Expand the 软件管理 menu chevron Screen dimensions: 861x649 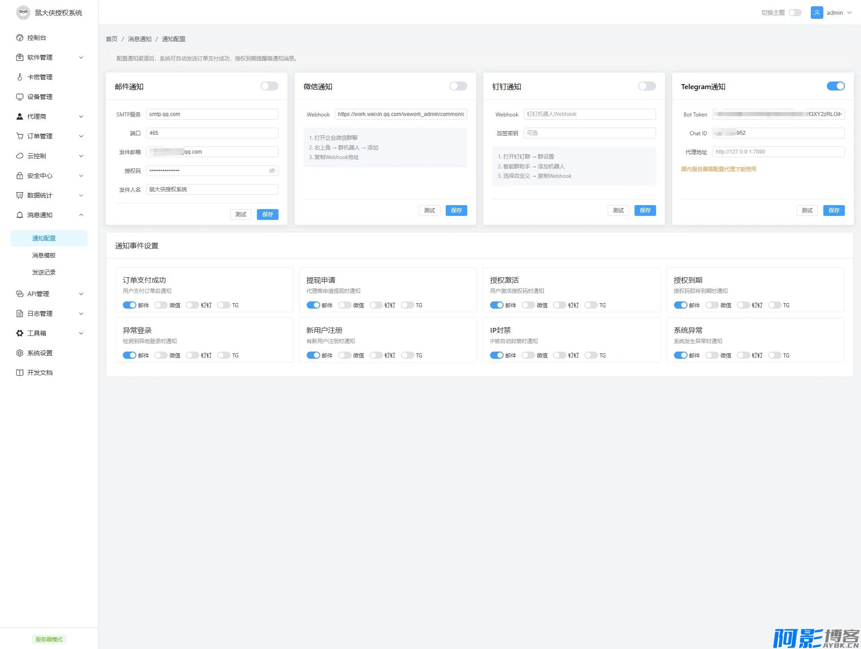tap(81, 57)
